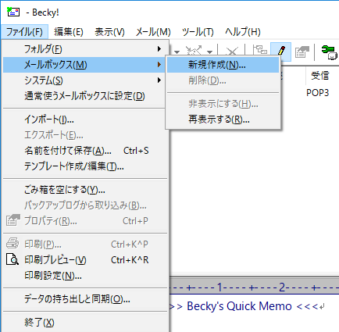Viewport: 339px width, 332px height.
Task: Choose データの持ち出しと同期(O)... entry
Action: tap(84, 299)
